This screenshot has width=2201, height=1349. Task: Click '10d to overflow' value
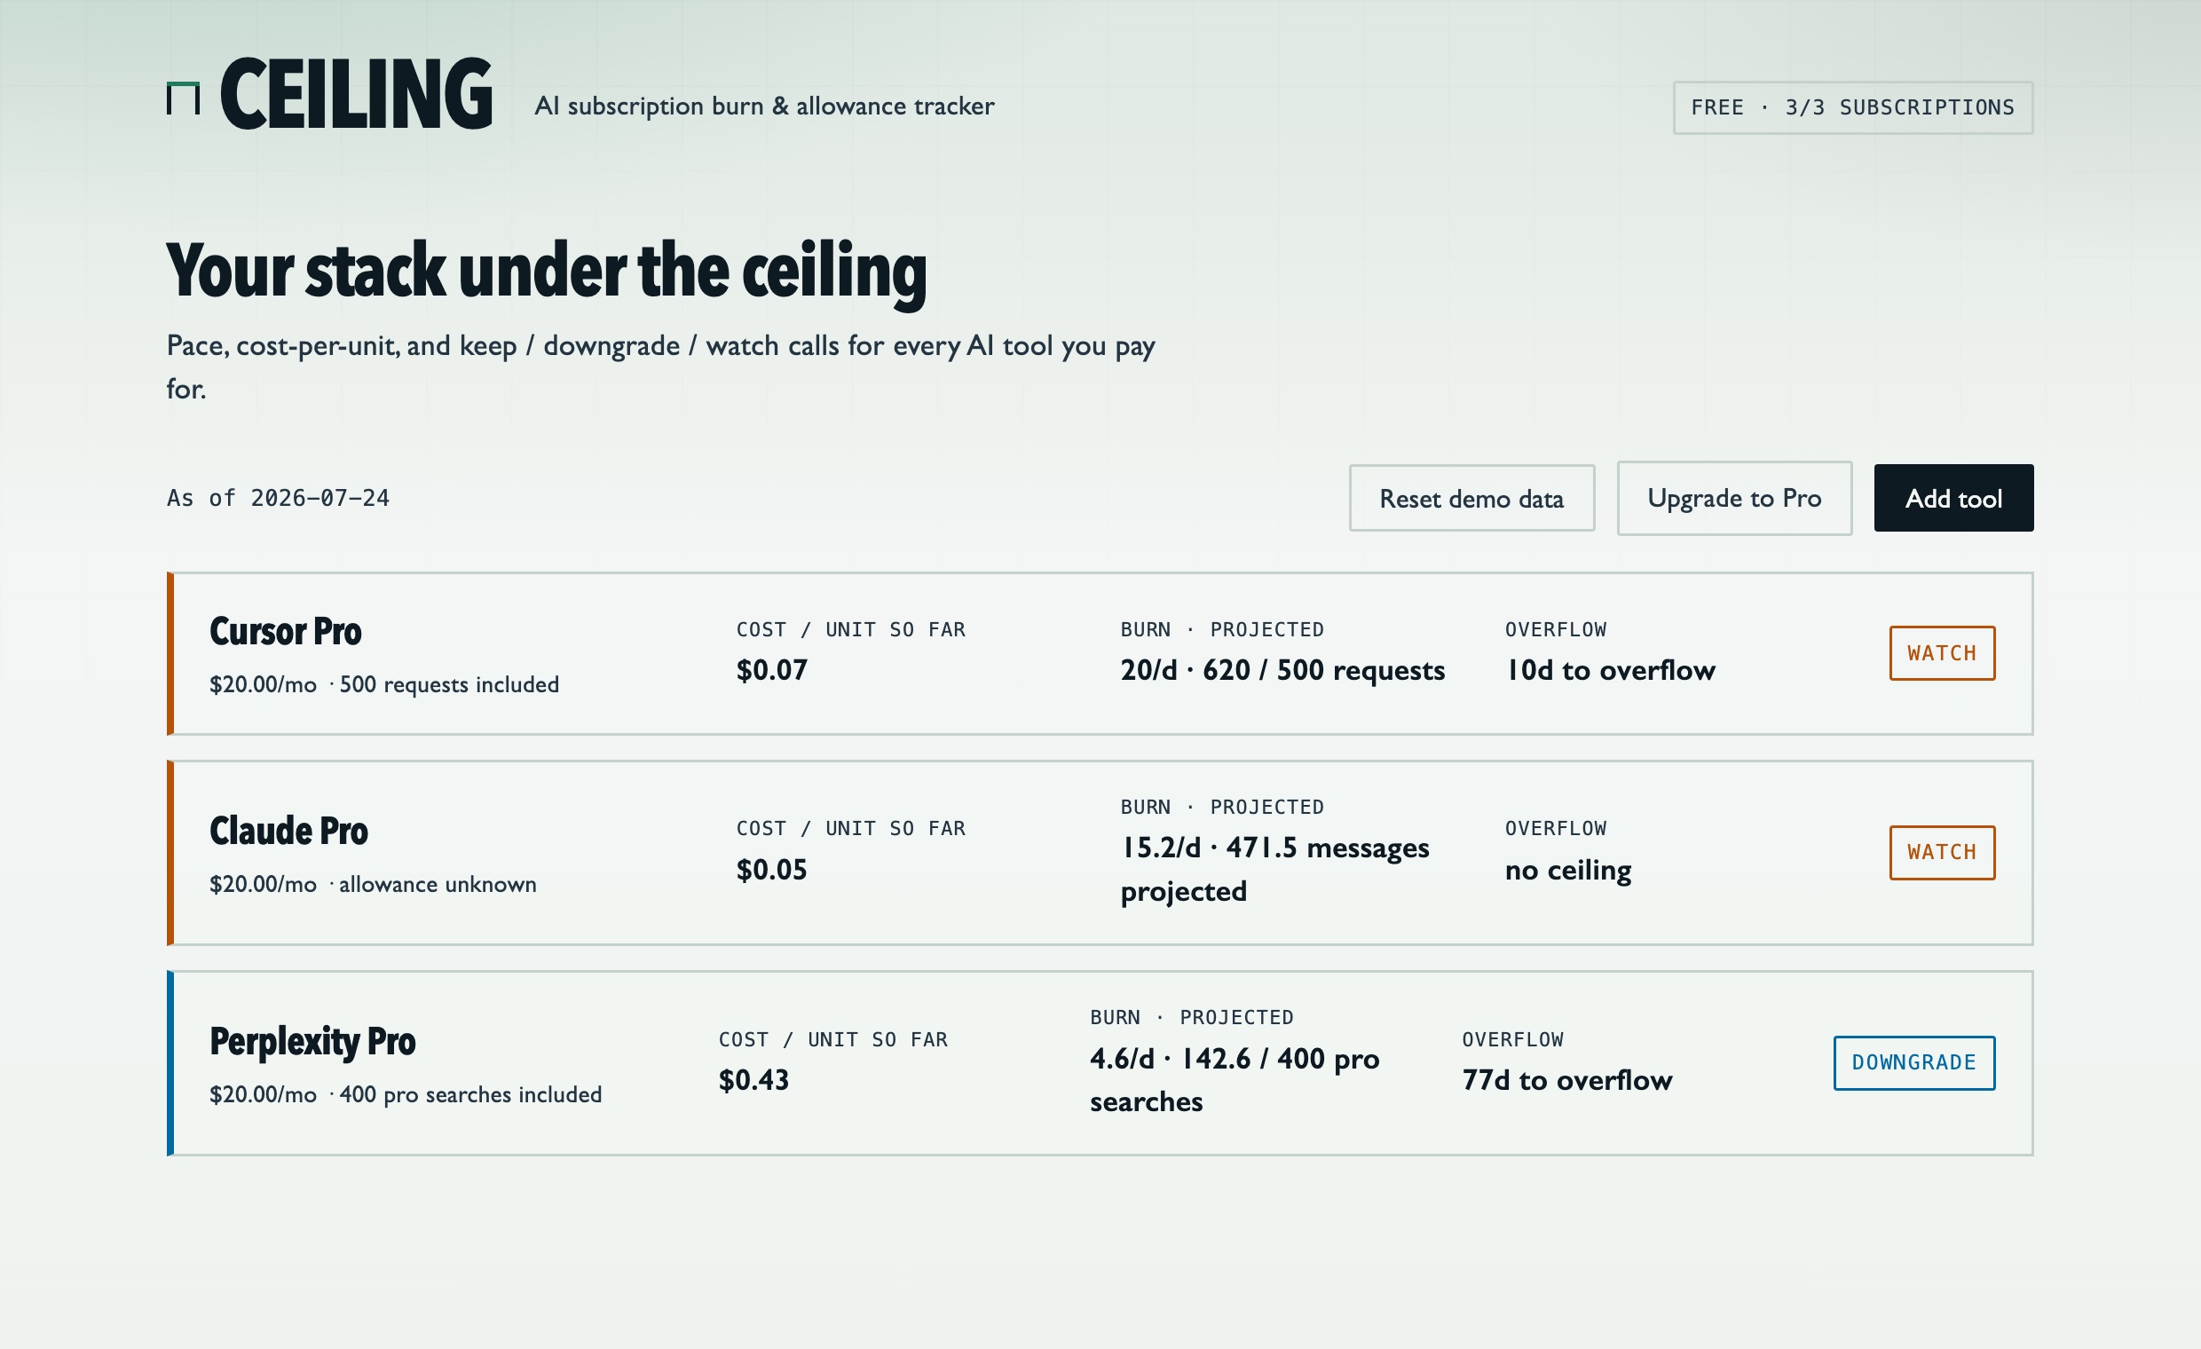click(x=1611, y=670)
